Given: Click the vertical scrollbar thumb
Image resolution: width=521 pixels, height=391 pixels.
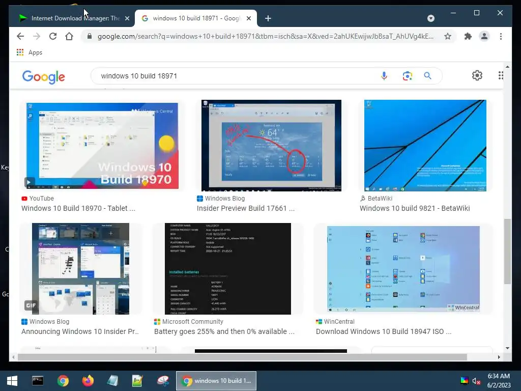Looking at the screenshot, I should [507, 252].
